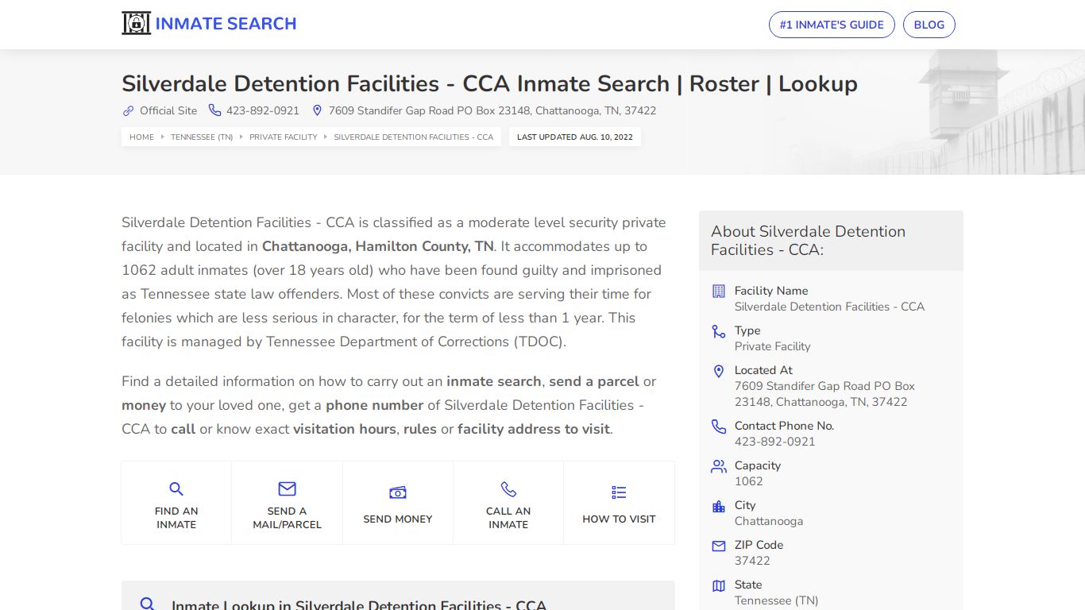Select the sidebar Located At address

point(824,394)
